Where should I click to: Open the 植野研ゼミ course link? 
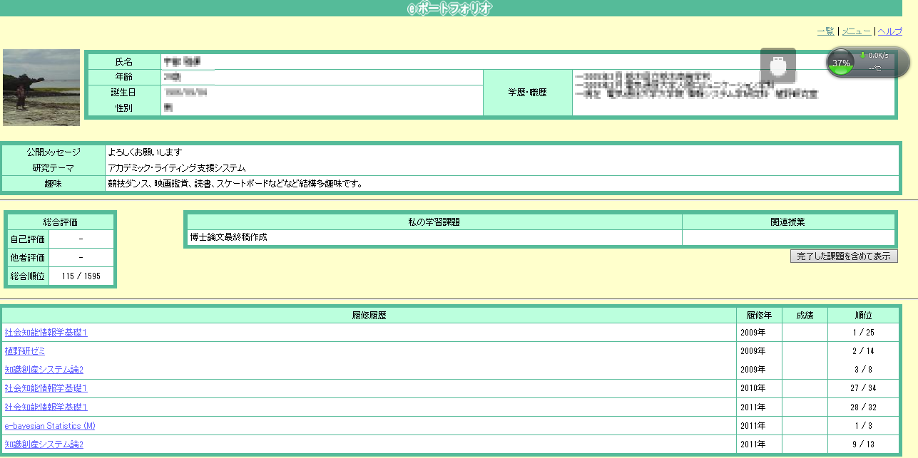tap(25, 351)
